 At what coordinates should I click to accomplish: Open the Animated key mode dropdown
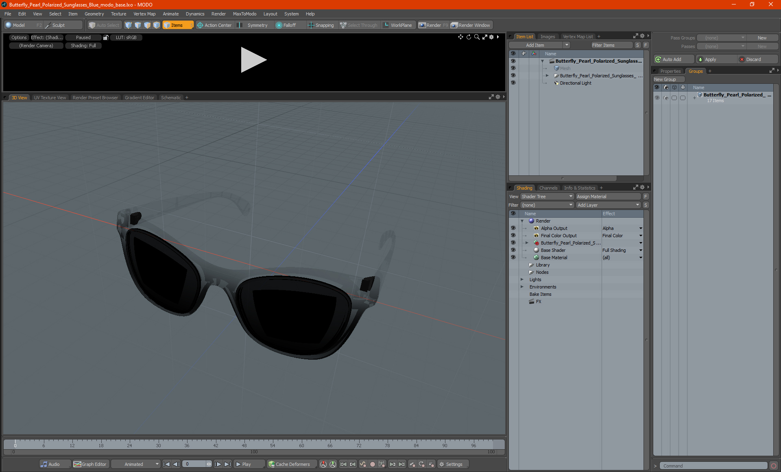pos(136,464)
